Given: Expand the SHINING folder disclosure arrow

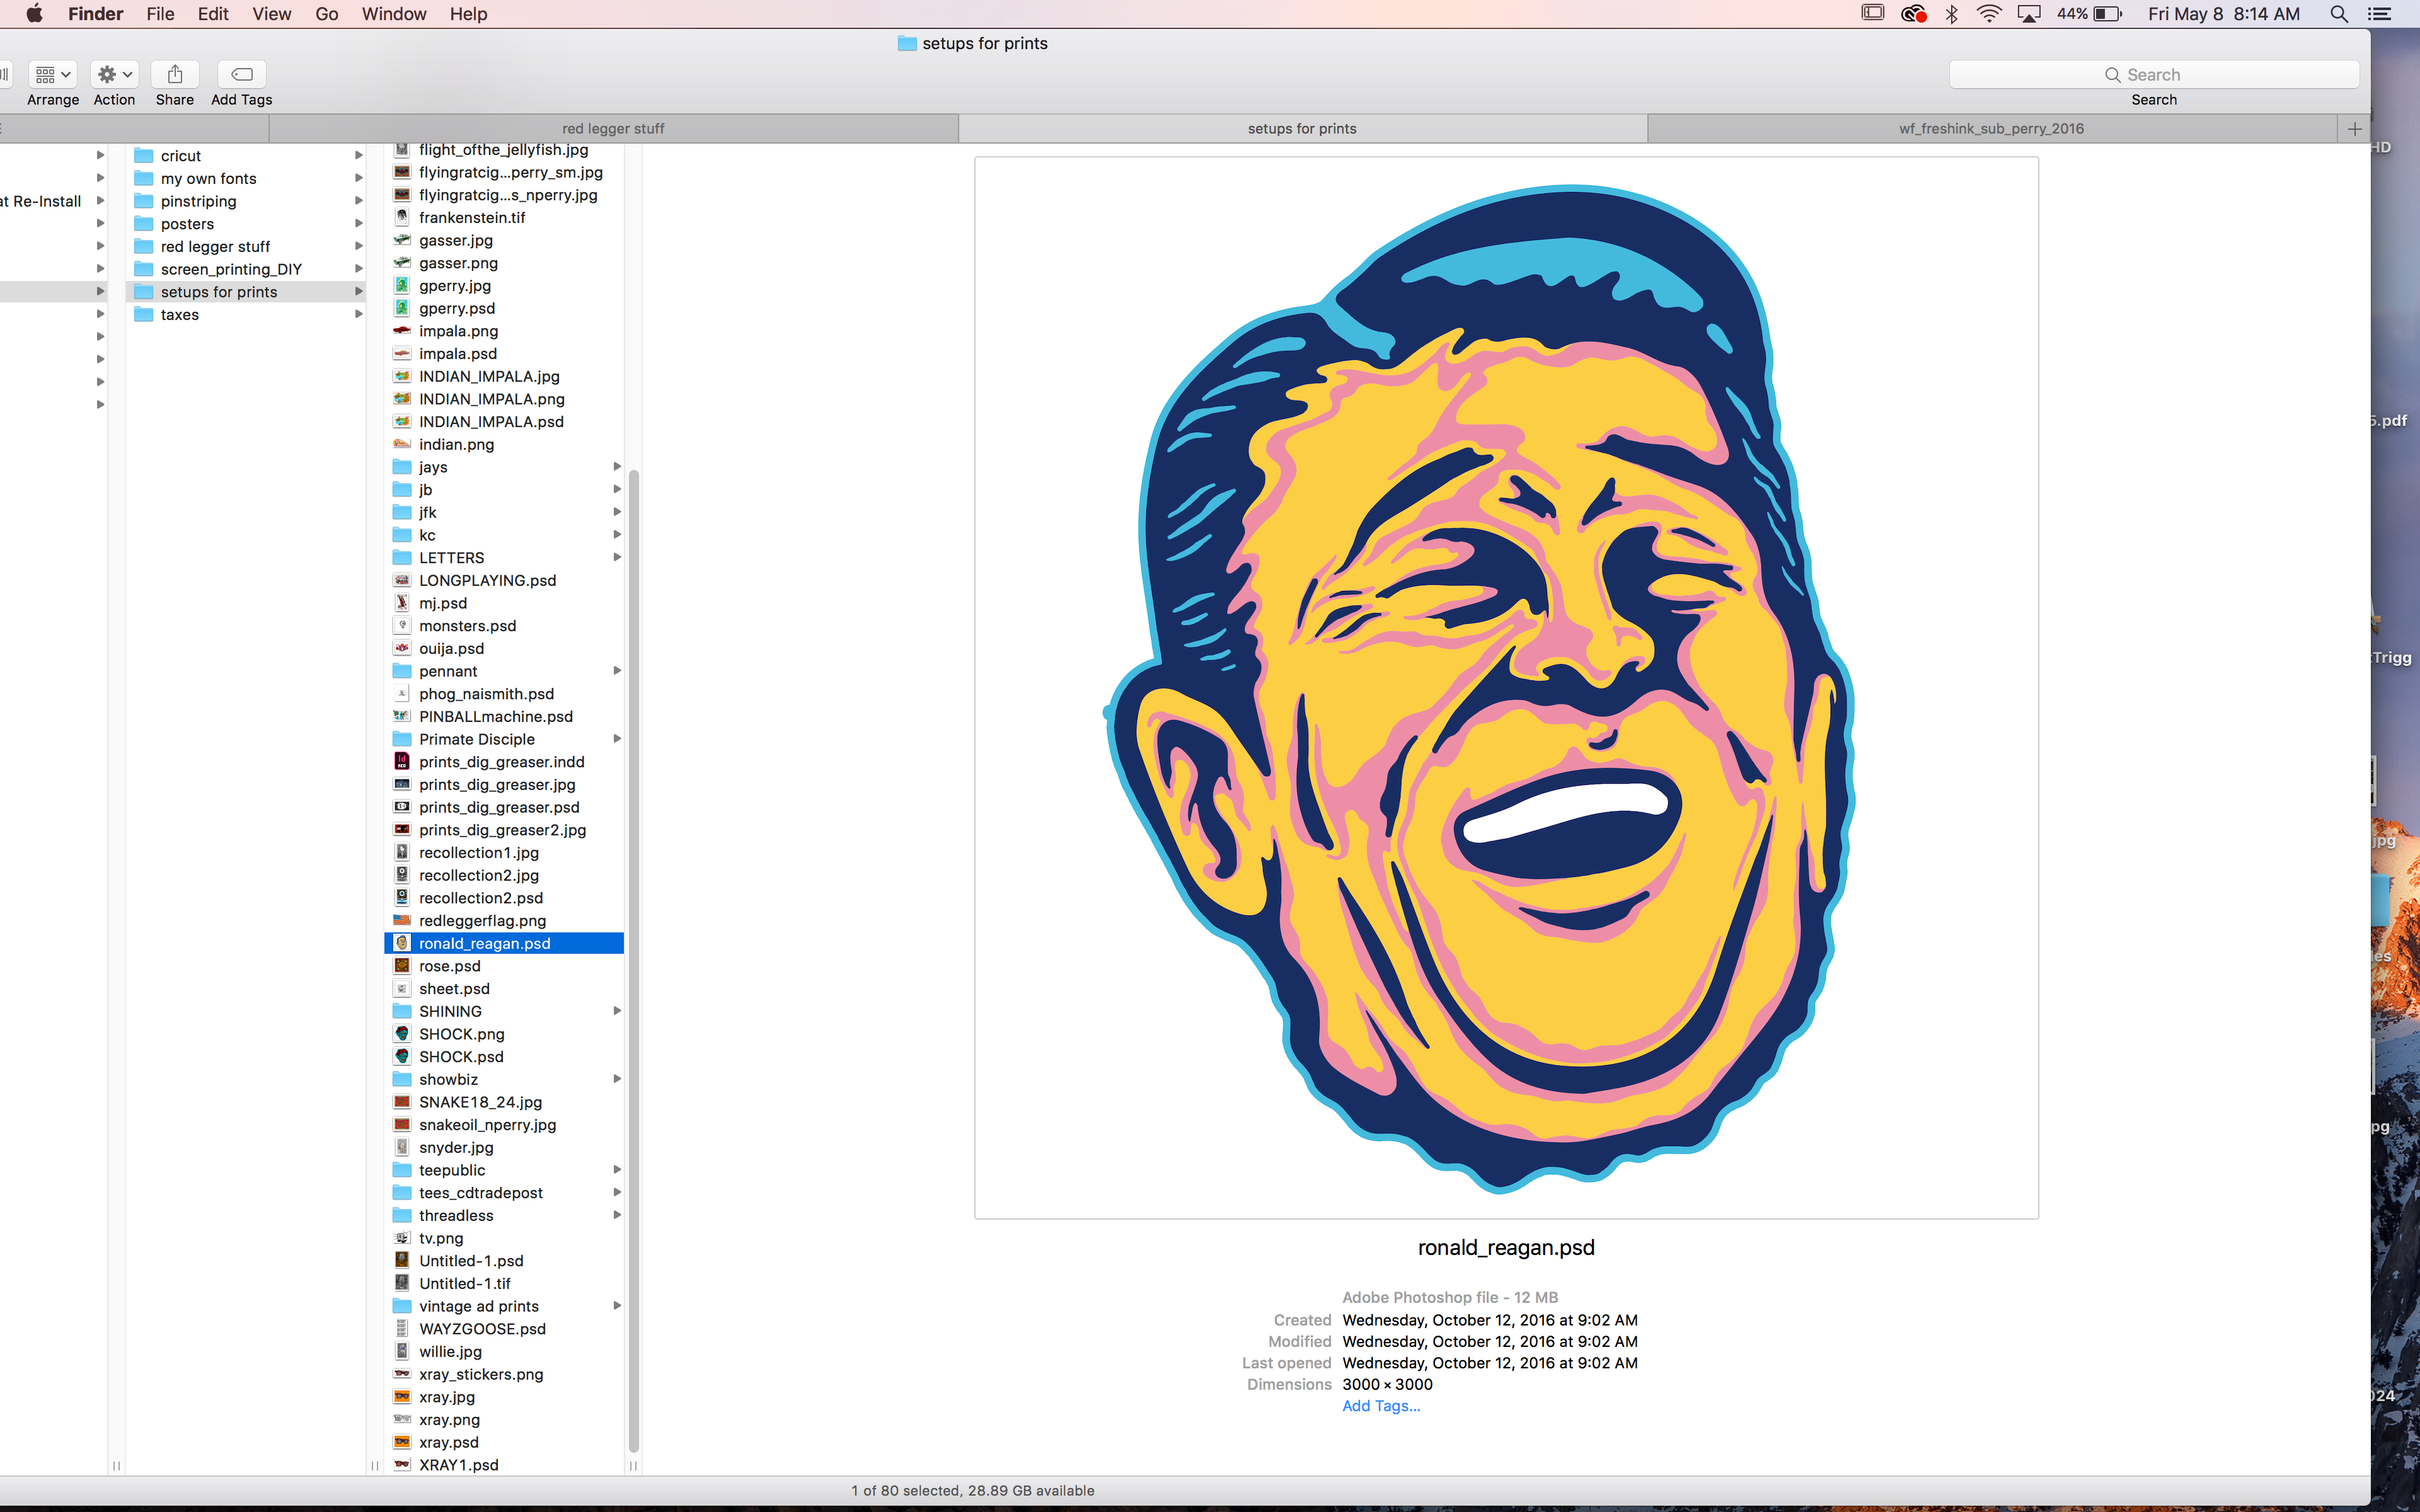Looking at the screenshot, I should (617, 1011).
